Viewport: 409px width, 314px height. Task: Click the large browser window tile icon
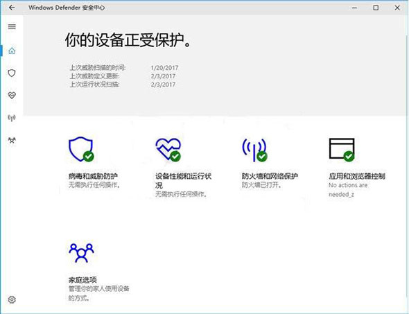(x=342, y=150)
